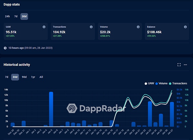The height and width of the screenshot is (140, 193).
Task: Toggle Volume series in chart legend
Action: (x=161, y=83)
